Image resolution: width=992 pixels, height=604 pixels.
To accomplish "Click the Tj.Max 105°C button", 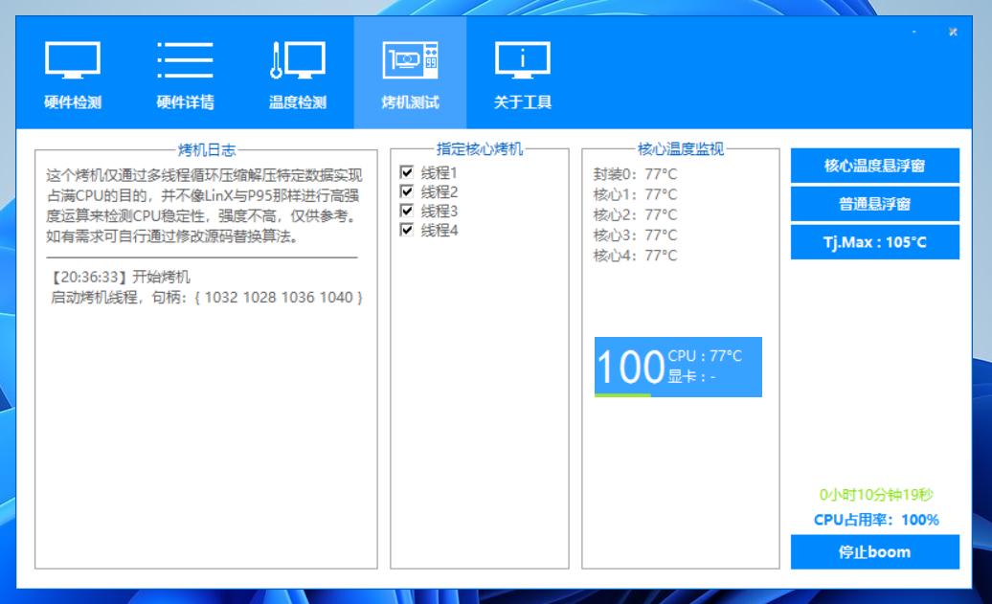I will pos(874,241).
